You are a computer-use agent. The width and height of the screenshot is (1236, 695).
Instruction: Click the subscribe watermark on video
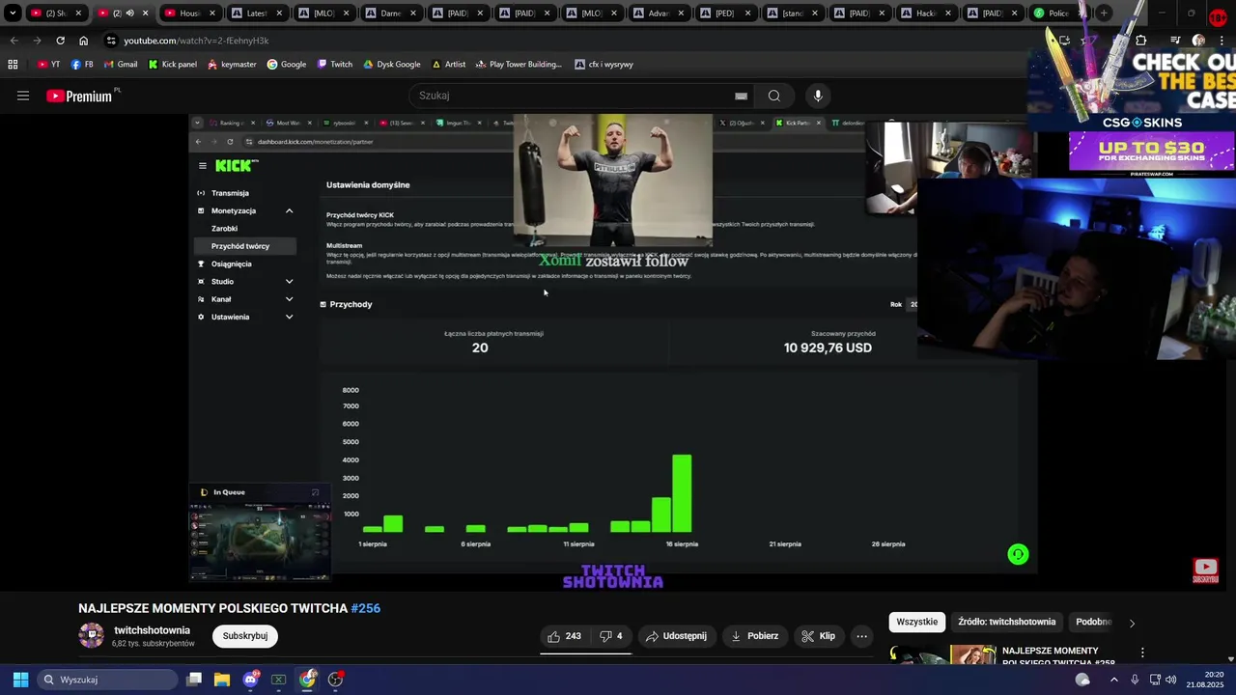[1205, 570]
